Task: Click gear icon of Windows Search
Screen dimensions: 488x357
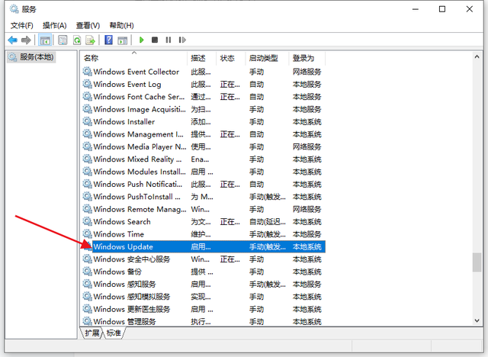Action: coord(88,222)
